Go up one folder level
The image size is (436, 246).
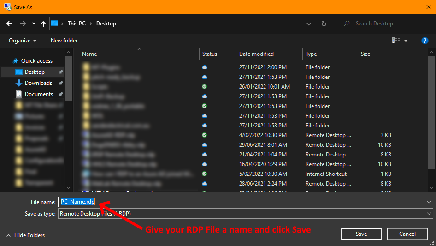[x=43, y=24]
